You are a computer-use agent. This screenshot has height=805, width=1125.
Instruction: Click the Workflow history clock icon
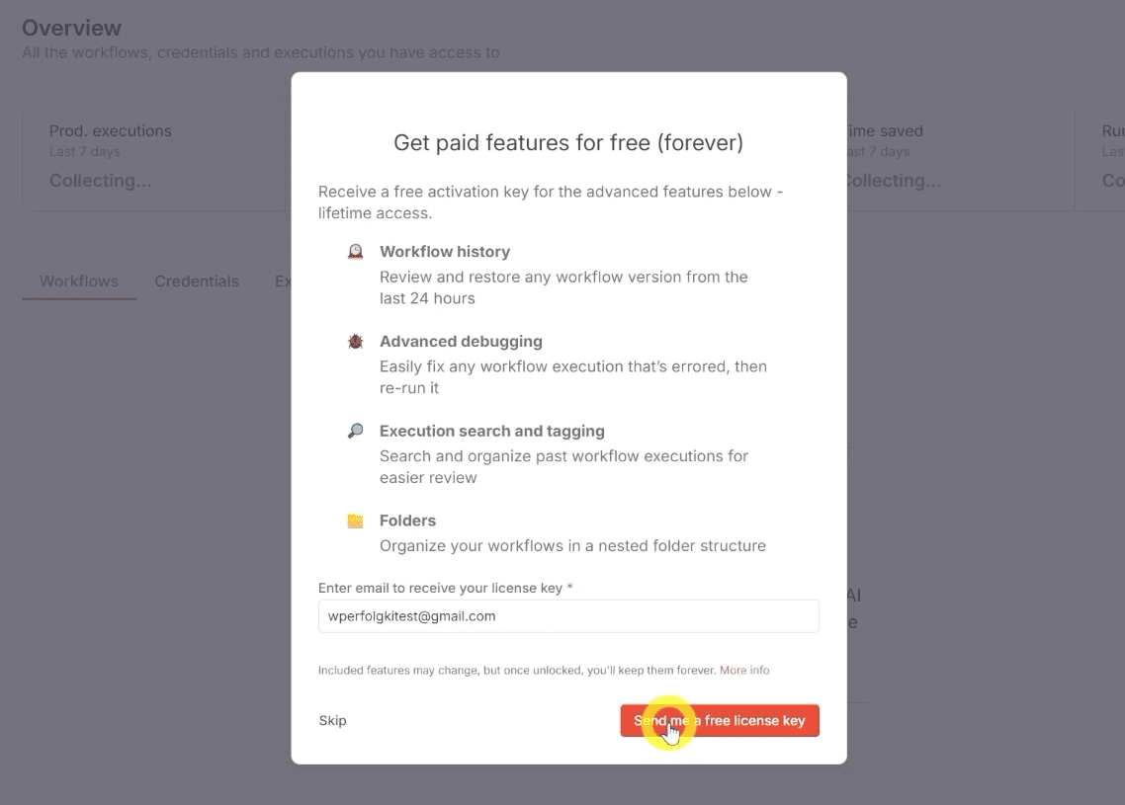[x=357, y=252]
